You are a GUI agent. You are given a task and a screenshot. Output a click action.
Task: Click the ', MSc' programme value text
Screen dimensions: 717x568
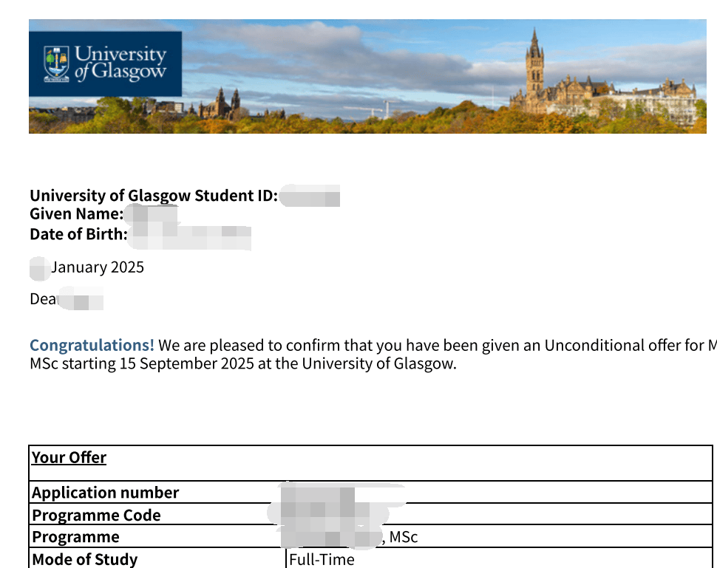tap(400, 538)
